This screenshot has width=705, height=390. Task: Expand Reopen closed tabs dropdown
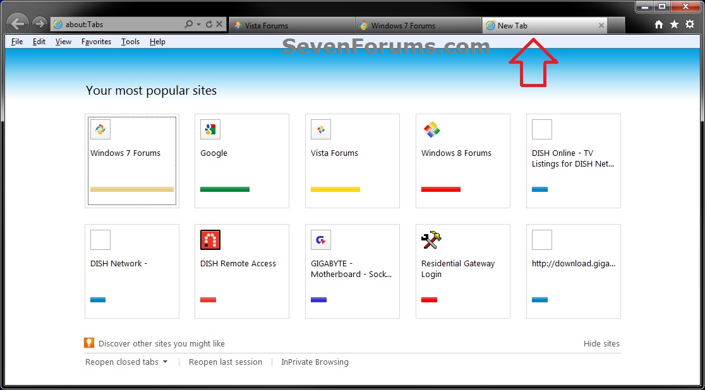(126, 362)
